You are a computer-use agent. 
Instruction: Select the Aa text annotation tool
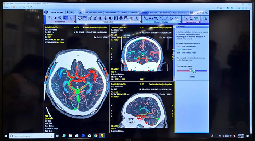click(x=151, y=18)
